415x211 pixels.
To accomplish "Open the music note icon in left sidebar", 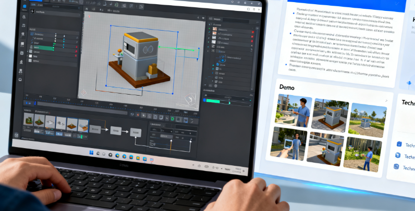I will (20, 71).
